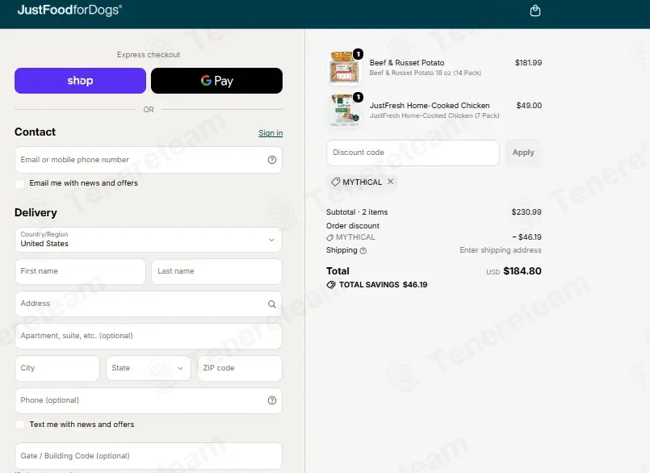Image resolution: width=650 pixels, height=473 pixels.
Task: Focus the Last name field
Action: click(x=217, y=271)
